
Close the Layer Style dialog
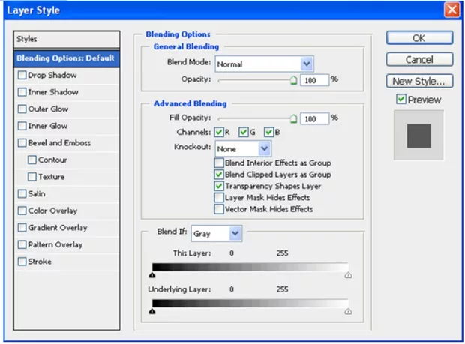click(451, 10)
